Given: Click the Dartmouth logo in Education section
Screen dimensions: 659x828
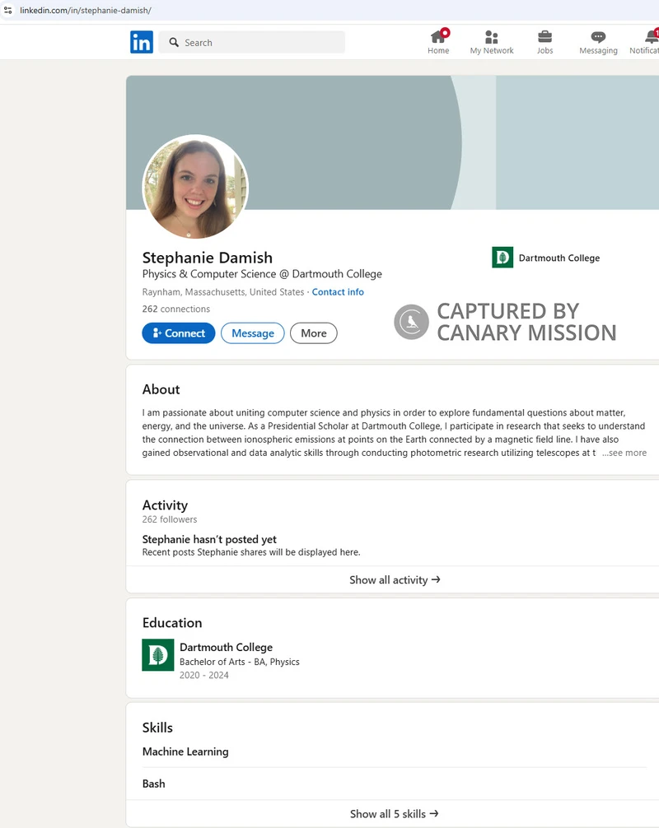Looking at the screenshot, I should [x=158, y=655].
